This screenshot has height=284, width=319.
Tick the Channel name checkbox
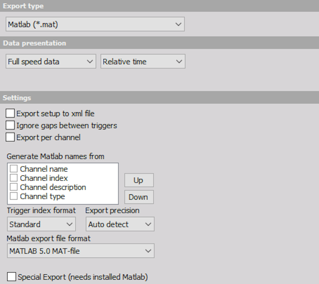point(14,169)
